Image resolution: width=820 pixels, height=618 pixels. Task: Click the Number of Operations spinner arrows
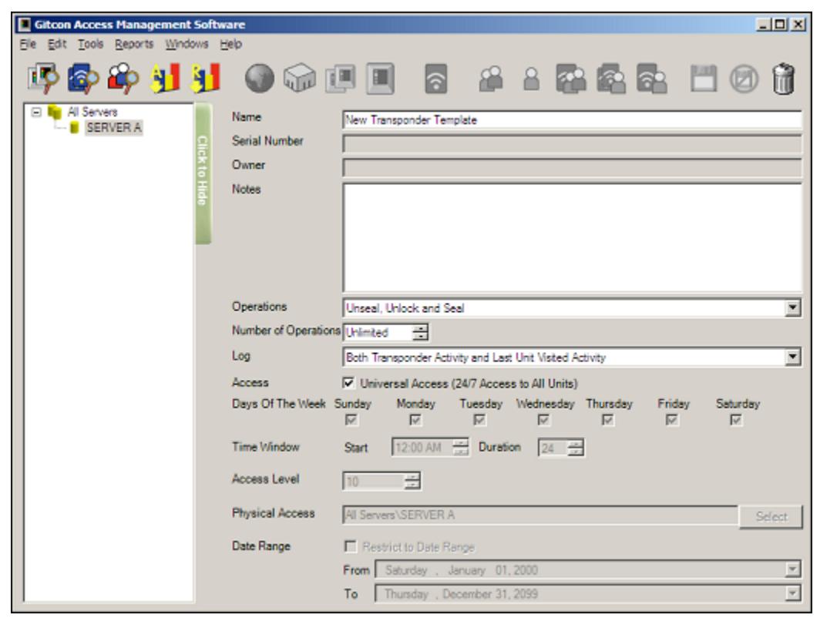[x=420, y=333]
